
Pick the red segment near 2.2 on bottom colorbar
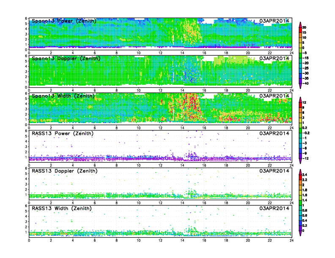point(300,177)
